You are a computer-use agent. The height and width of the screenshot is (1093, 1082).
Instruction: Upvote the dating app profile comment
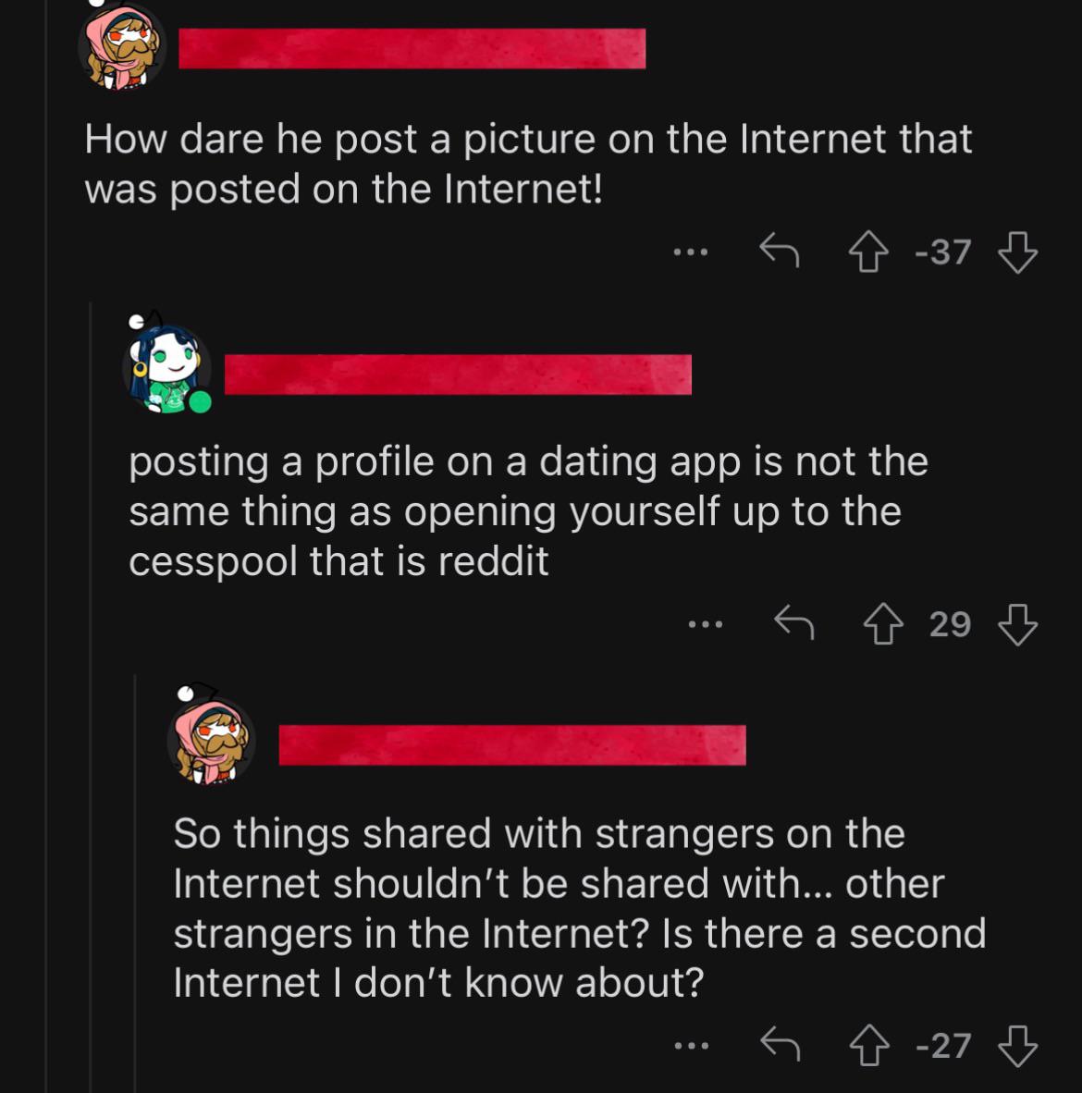pyautogui.click(x=884, y=624)
